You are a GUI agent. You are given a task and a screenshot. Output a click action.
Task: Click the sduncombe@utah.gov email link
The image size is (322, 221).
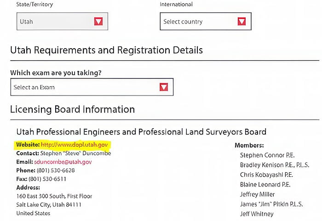click(x=63, y=162)
